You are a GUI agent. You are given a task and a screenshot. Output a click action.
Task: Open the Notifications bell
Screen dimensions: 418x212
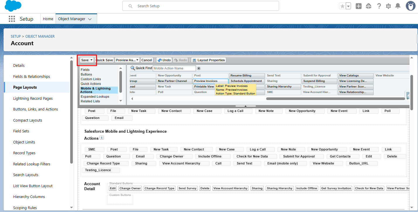click(398, 6)
